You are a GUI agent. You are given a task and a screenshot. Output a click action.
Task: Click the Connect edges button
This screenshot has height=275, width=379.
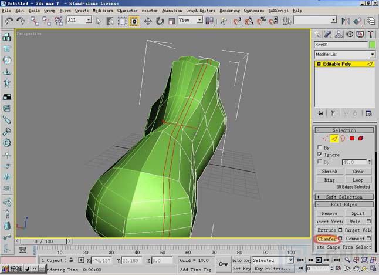click(355, 239)
